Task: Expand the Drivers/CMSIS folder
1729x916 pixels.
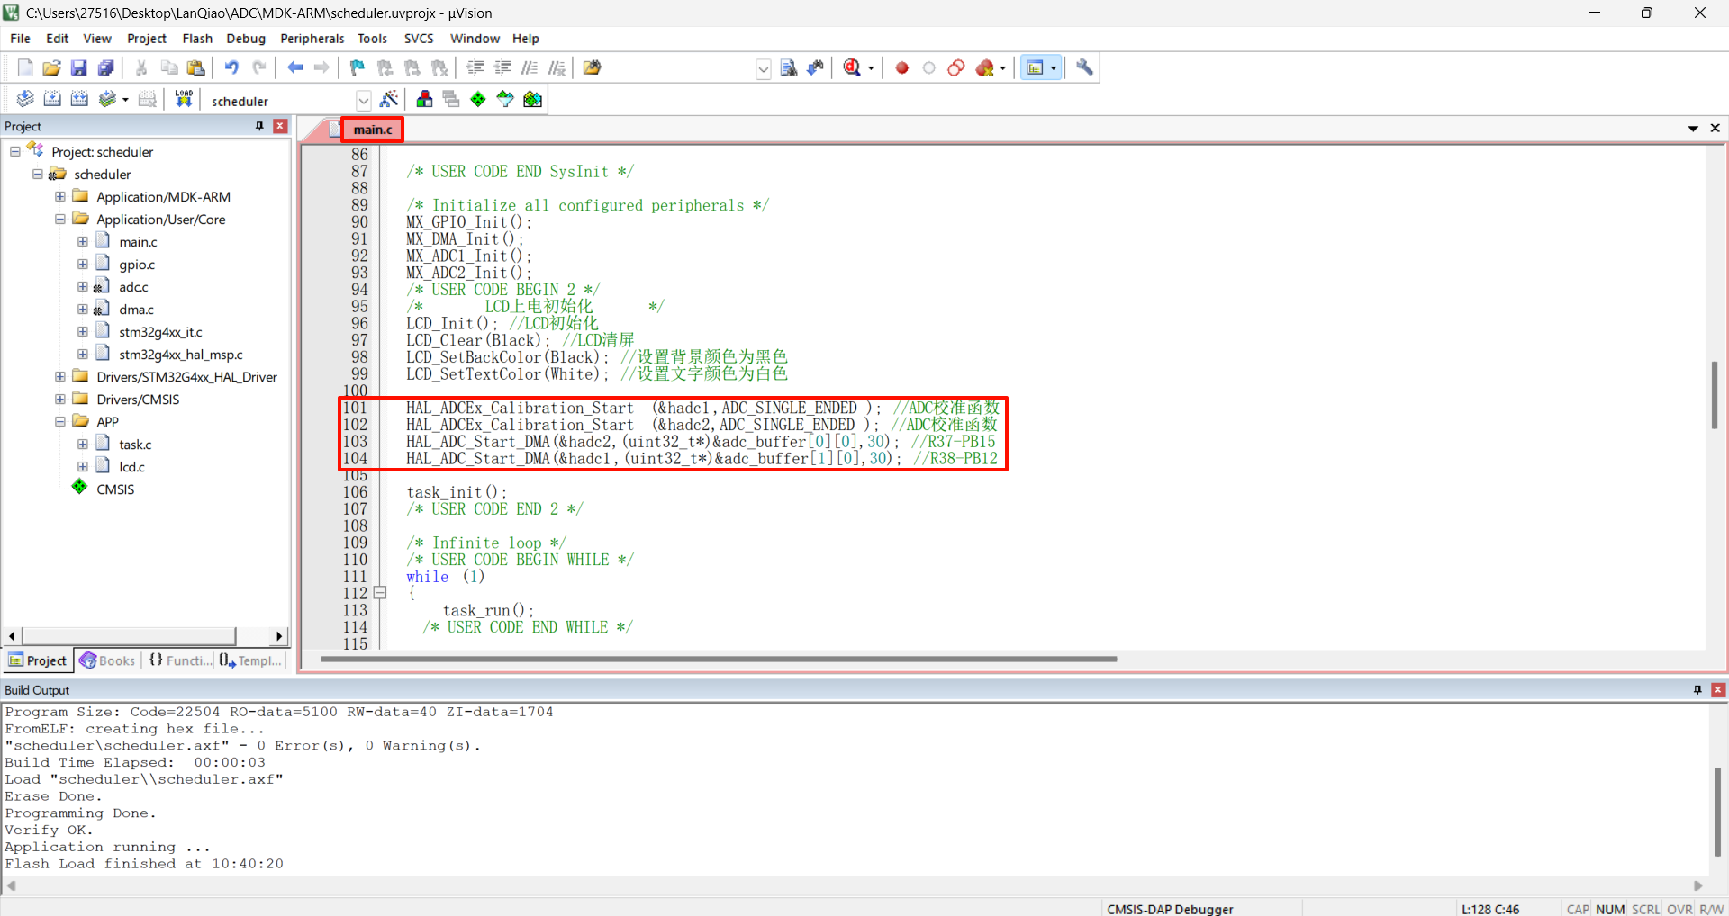Action: click(60, 399)
